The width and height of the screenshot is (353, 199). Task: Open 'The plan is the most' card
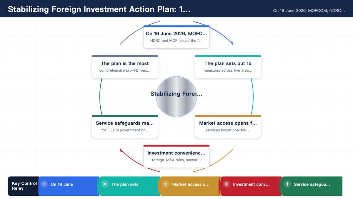[x=125, y=67]
